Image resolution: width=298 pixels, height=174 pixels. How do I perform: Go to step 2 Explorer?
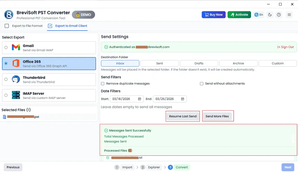coord(151,167)
